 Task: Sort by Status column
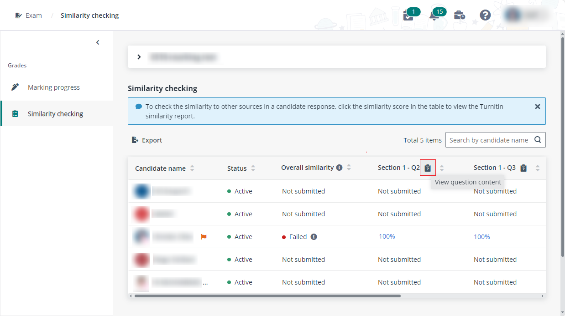point(253,168)
